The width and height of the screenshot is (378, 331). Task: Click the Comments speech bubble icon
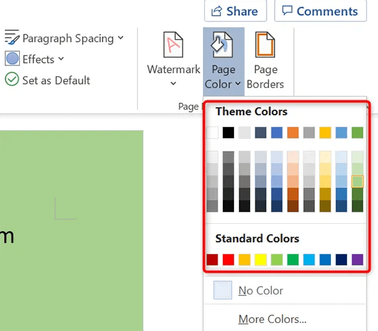(287, 11)
